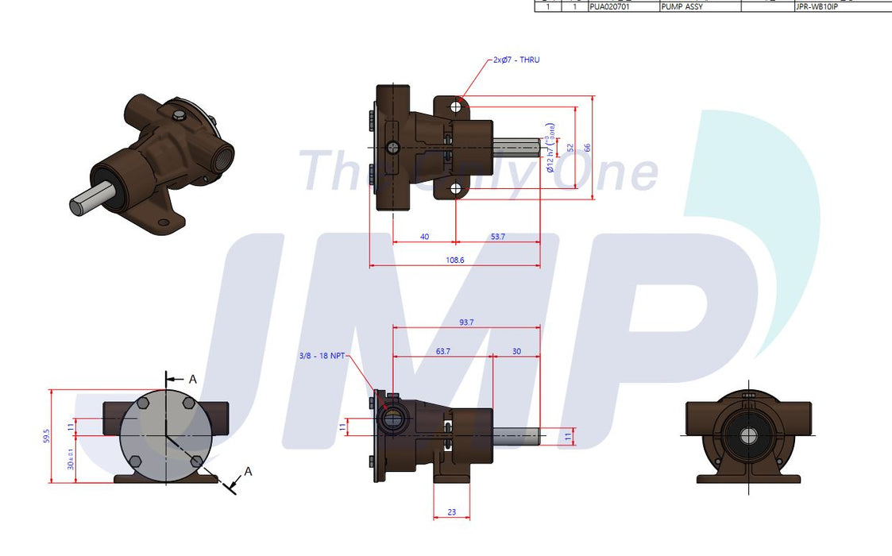Click the rear end view showing shaft bearing
The image size is (892, 556).
(x=749, y=437)
